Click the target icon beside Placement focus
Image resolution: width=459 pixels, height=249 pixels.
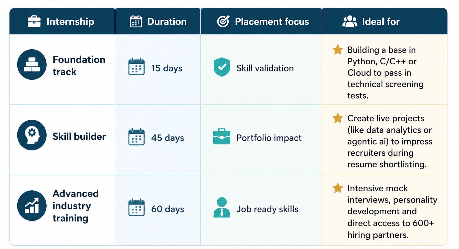(x=223, y=21)
